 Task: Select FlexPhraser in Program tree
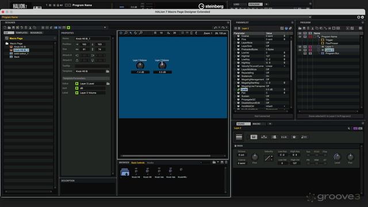332,43
